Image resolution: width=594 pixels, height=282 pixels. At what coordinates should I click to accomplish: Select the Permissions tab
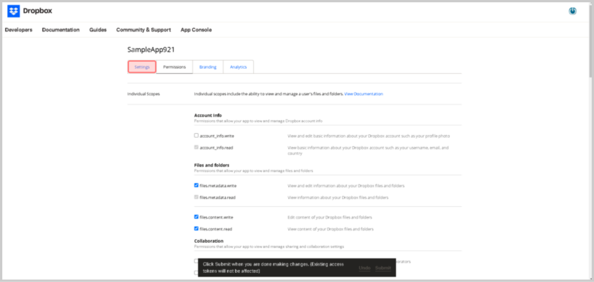174,67
